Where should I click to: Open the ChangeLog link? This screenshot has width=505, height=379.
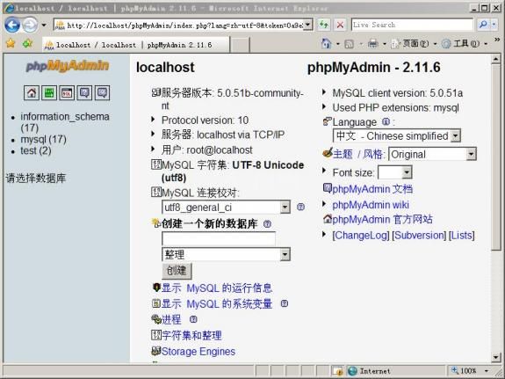[361, 235]
